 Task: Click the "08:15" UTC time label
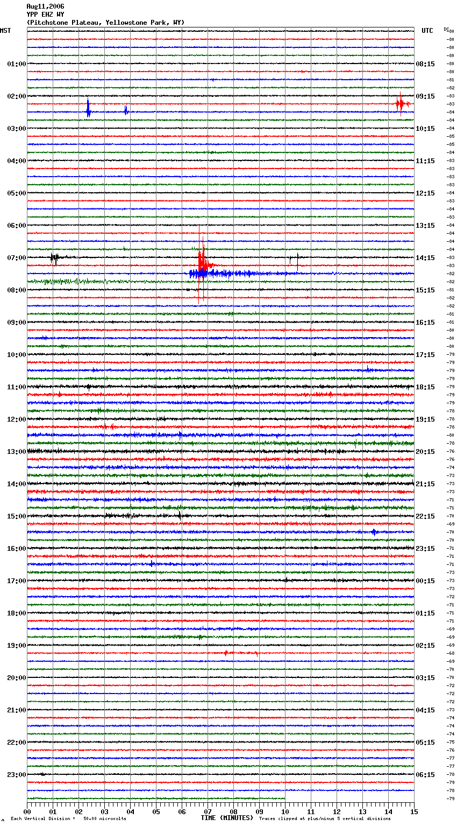tap(425, 64)
